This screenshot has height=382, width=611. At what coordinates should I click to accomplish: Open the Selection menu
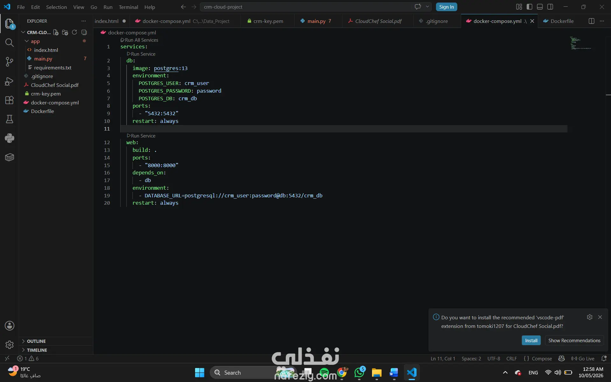coord(56,7)
